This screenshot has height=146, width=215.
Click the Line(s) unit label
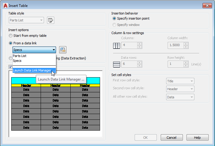pyautogui.click(x=196, y=64)
